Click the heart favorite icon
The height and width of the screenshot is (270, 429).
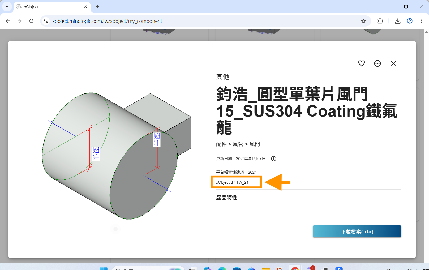pos(361,63)
